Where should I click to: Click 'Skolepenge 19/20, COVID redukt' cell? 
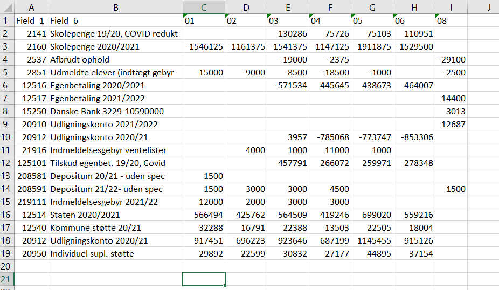tap(115, 34)
